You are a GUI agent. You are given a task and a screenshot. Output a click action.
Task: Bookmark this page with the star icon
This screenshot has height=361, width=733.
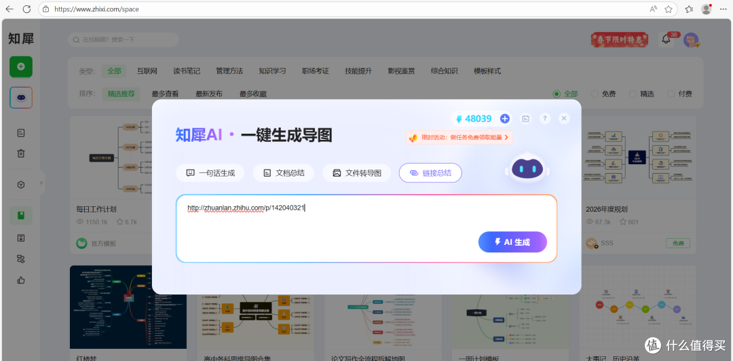tap(669, 9)
